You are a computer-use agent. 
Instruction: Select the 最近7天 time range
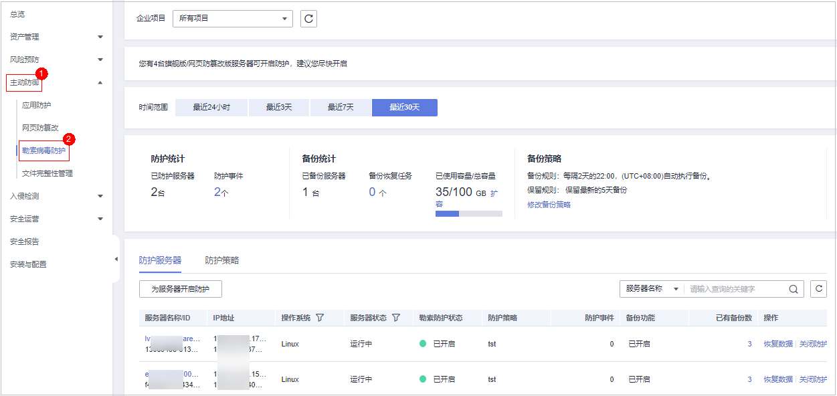click(341, 108)
